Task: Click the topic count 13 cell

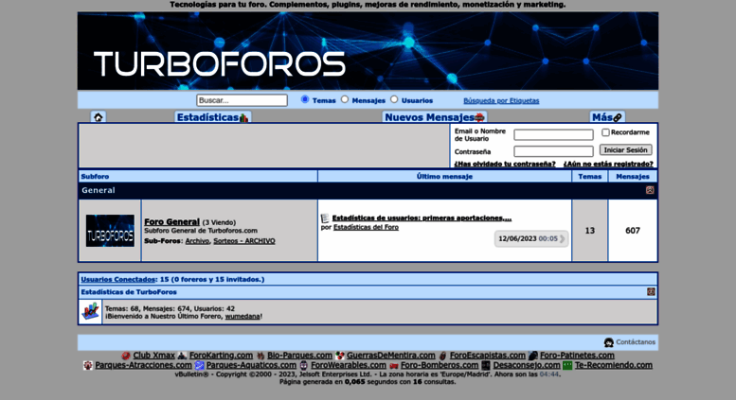Action: tap(590, 231)
